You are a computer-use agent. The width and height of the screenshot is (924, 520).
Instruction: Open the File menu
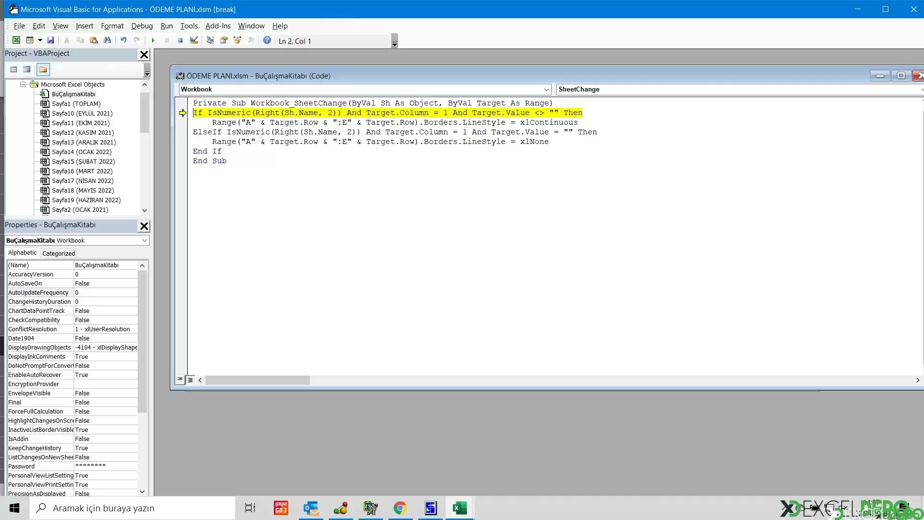click(19, 26)
